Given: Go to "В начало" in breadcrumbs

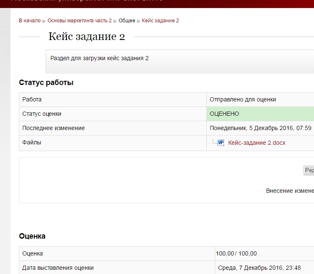Looking at the screenshot, I should (x=29, y=21).
